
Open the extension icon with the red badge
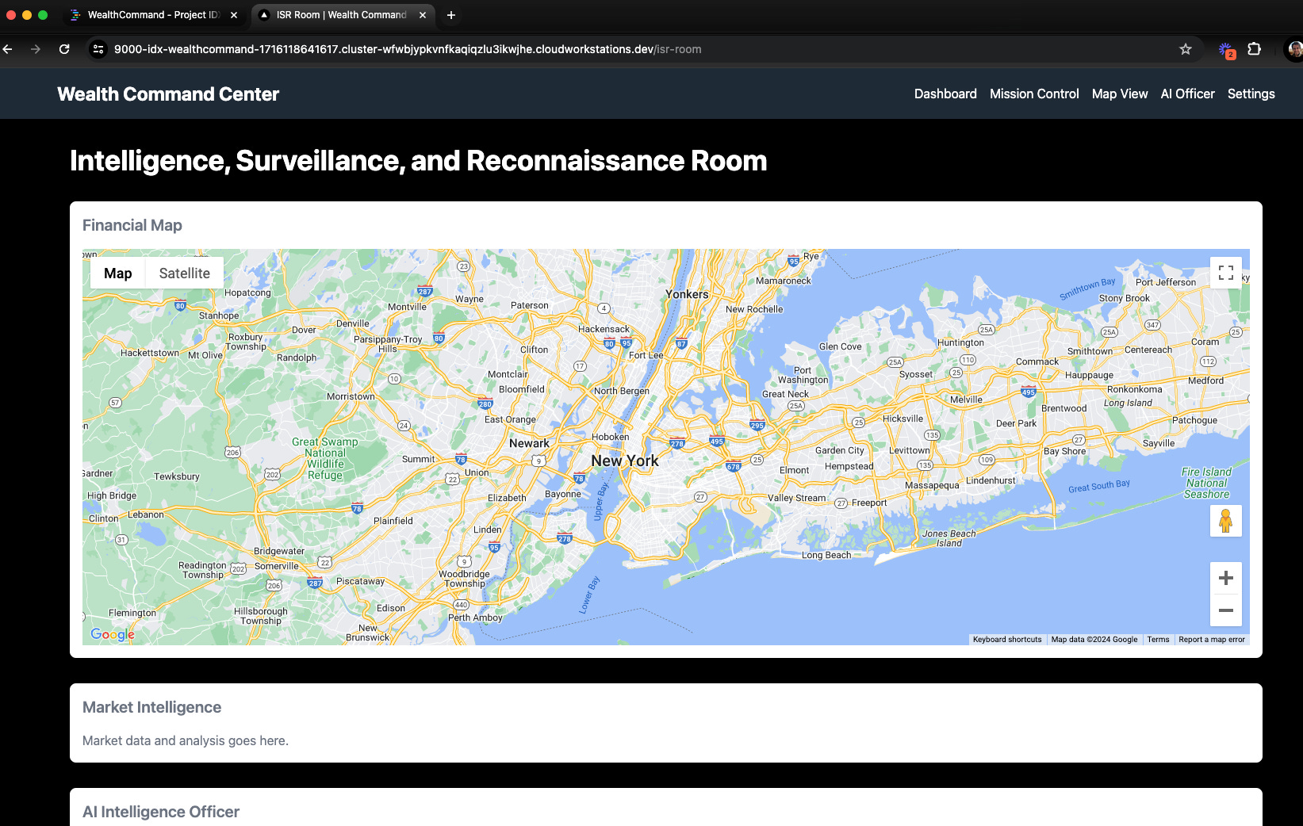pyautogui.click(x=1226, y=50)
